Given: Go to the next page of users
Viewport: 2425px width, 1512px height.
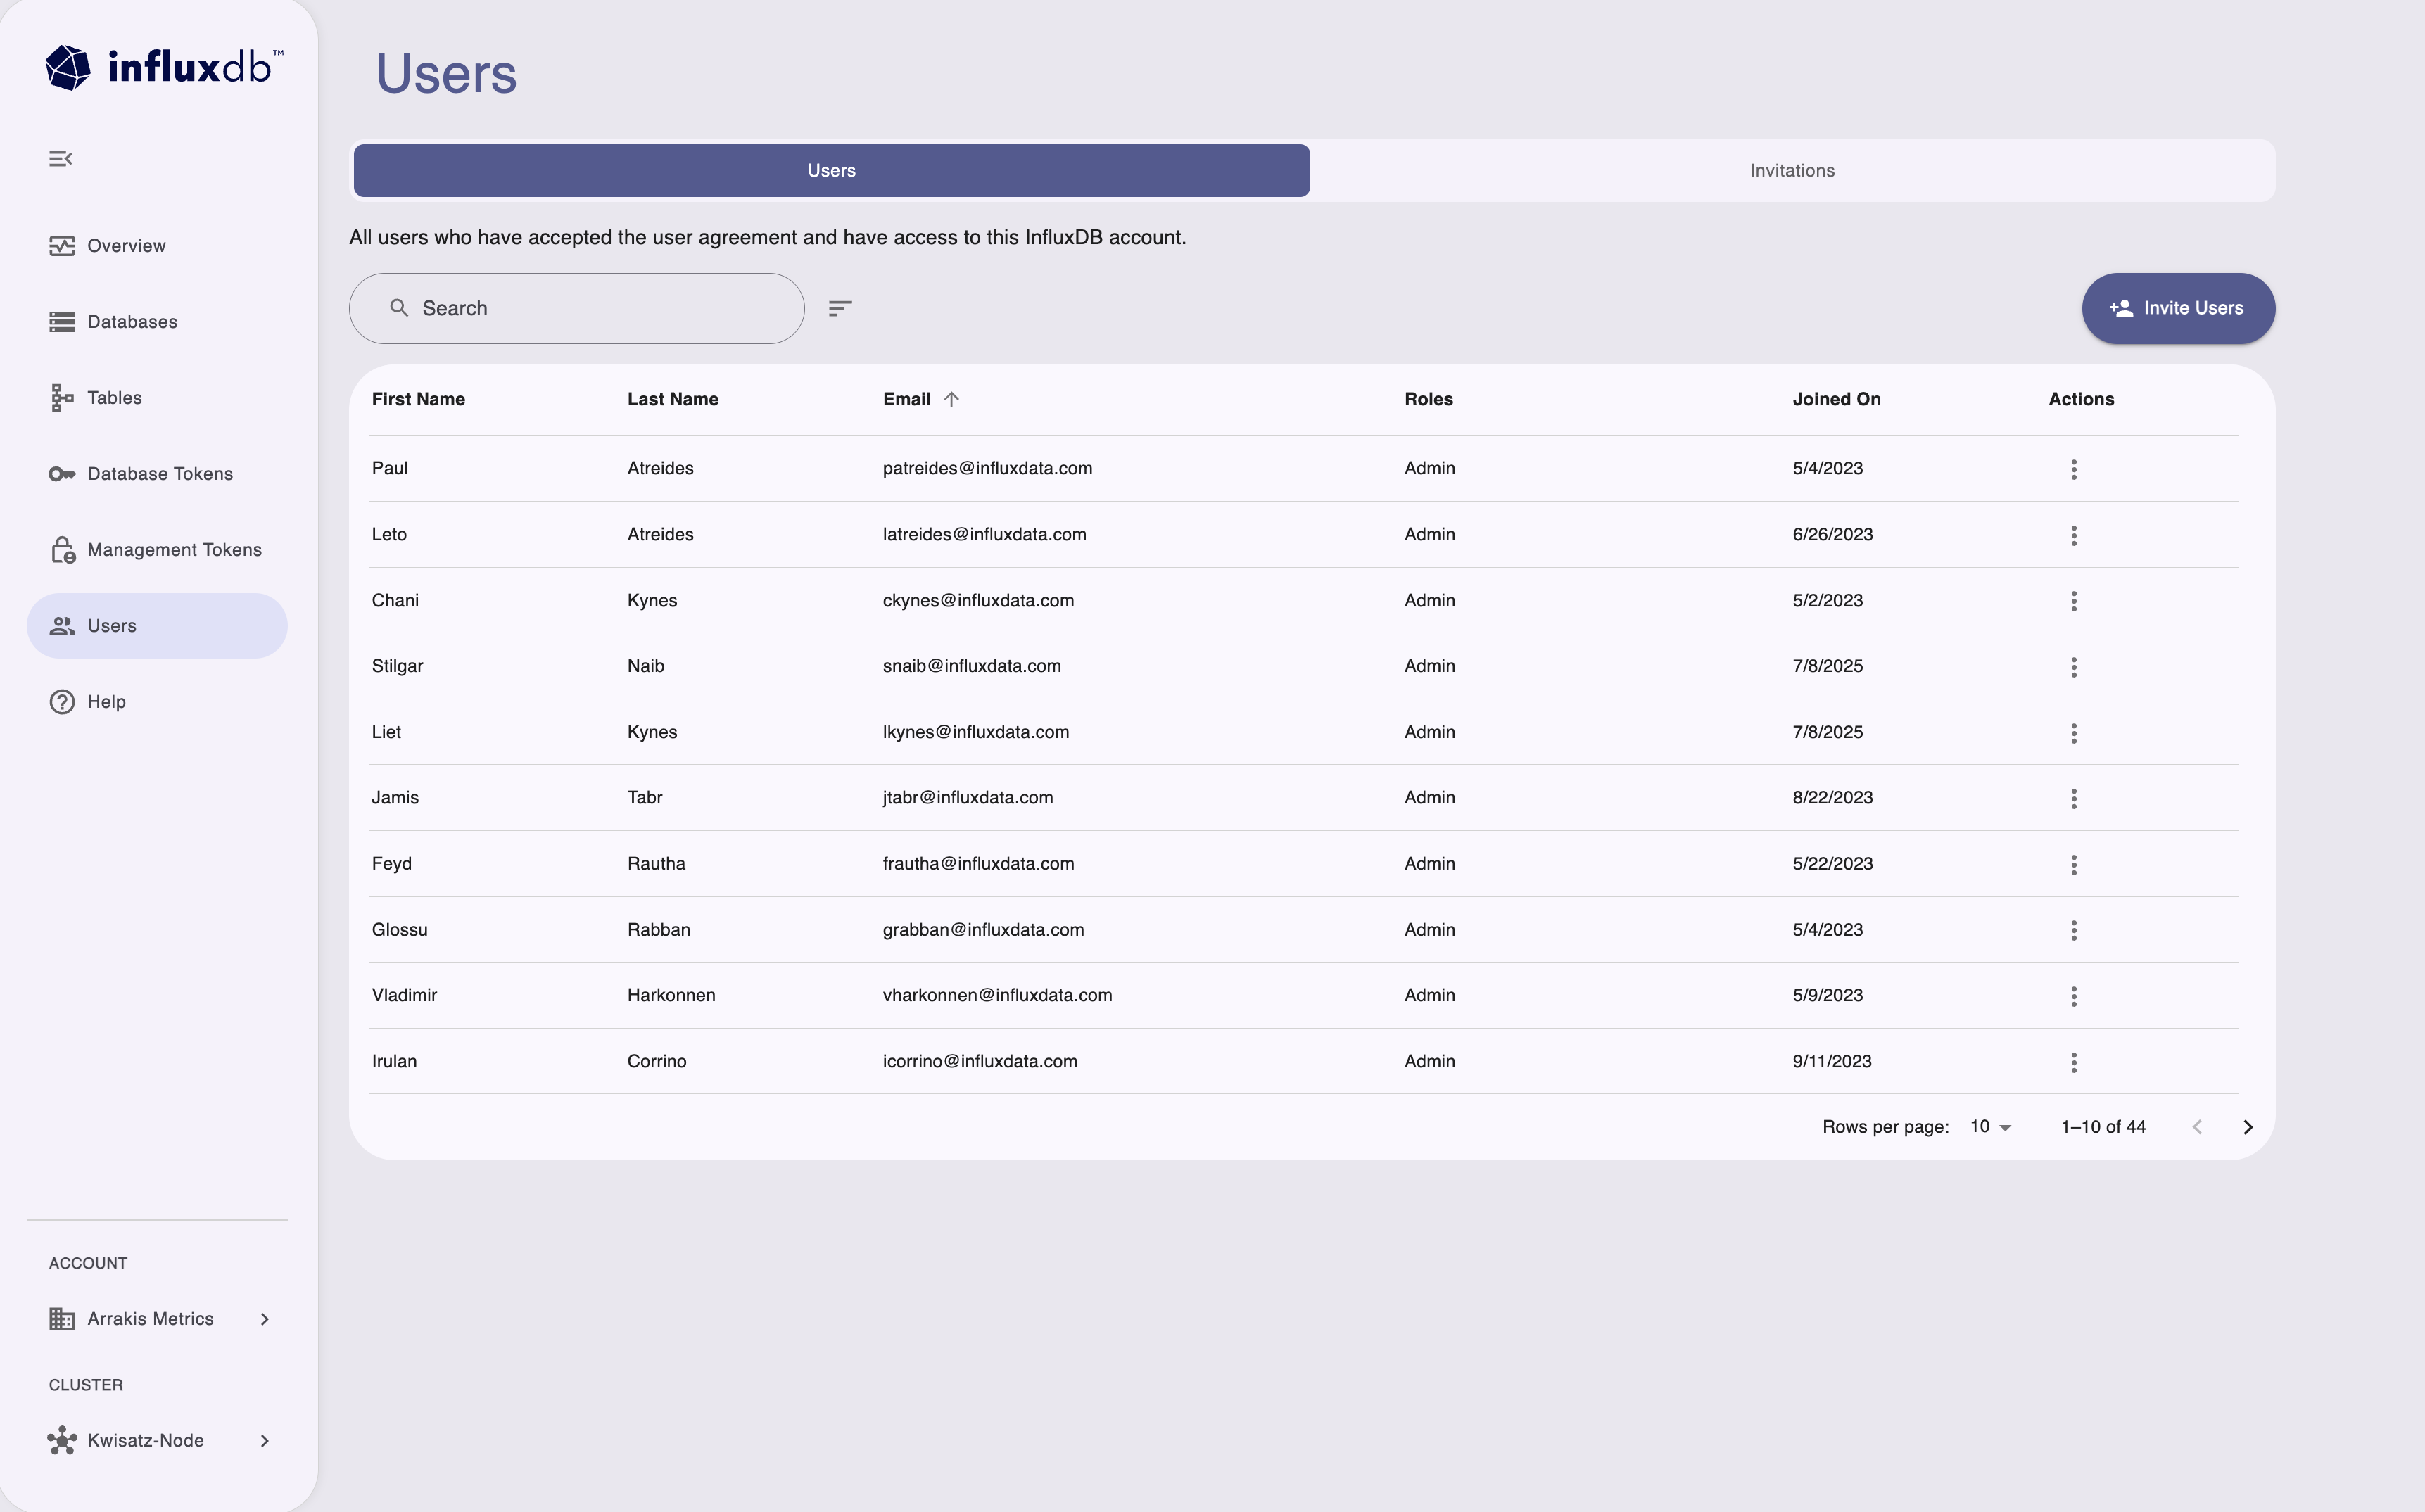Looking at the screenshot, I should click(2247, 1126).
